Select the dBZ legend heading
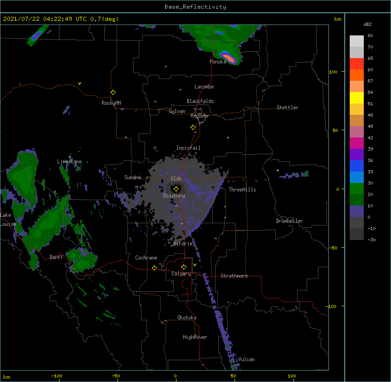The width and height of the screenshot is (391, 382). 367,24
